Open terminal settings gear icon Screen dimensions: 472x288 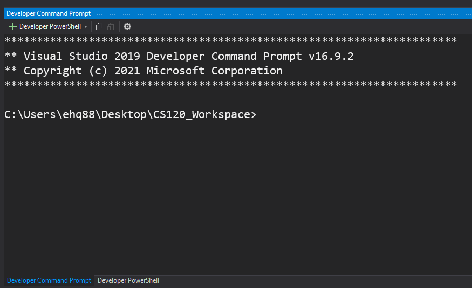coord(127,26)
